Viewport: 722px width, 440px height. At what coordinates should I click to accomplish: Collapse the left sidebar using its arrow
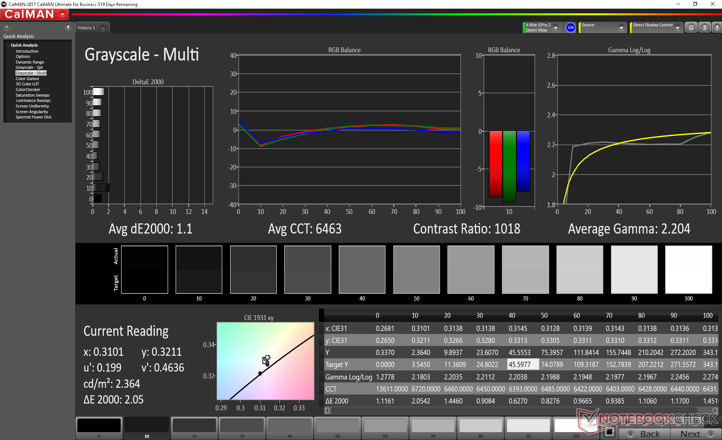pos(68,27)
